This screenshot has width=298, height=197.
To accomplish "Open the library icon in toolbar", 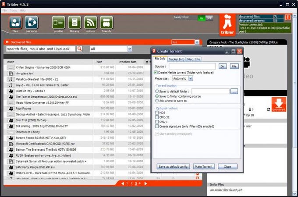I will (x=74, y=22).
